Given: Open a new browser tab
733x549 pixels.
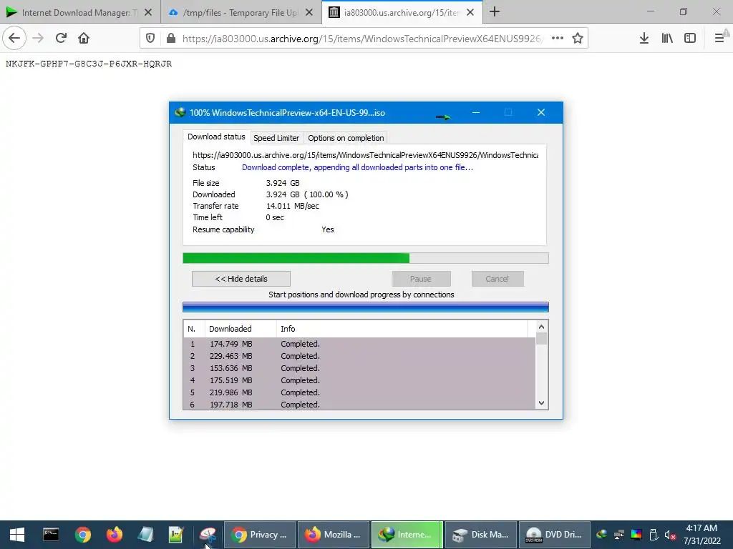Looking at the screenshot, I should pos(495,12).
